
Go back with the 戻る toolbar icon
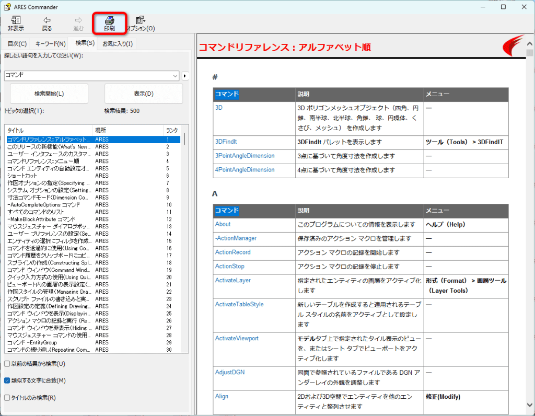pyautogui.click(x=46, y=24)
